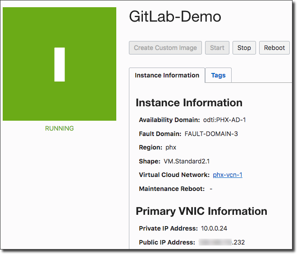The height and width of the screenshot is (254, 297).
Task: Click the green running instance status icon
Action: [x=59, y=64]
